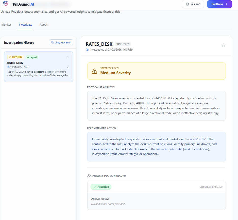Switch to the About tab
Viewport: 238px width, 220px height.
43,25
